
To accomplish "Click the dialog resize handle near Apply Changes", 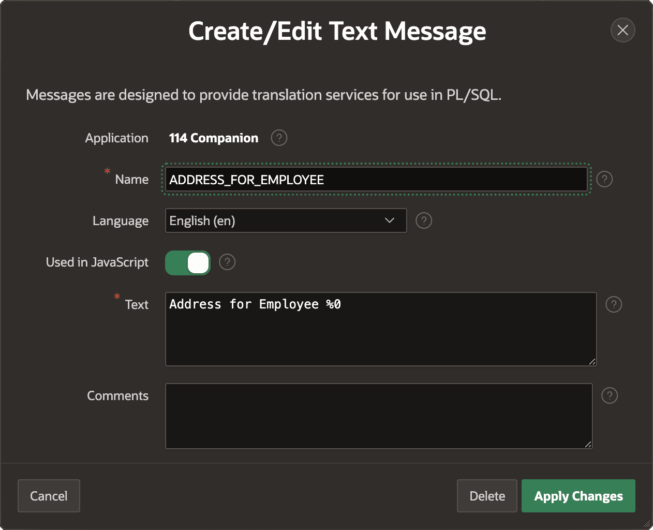I will point(646,523).
